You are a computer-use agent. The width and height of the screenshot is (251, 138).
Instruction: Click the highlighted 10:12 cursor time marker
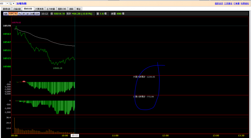pyautogui.click(x=75, y=136)
